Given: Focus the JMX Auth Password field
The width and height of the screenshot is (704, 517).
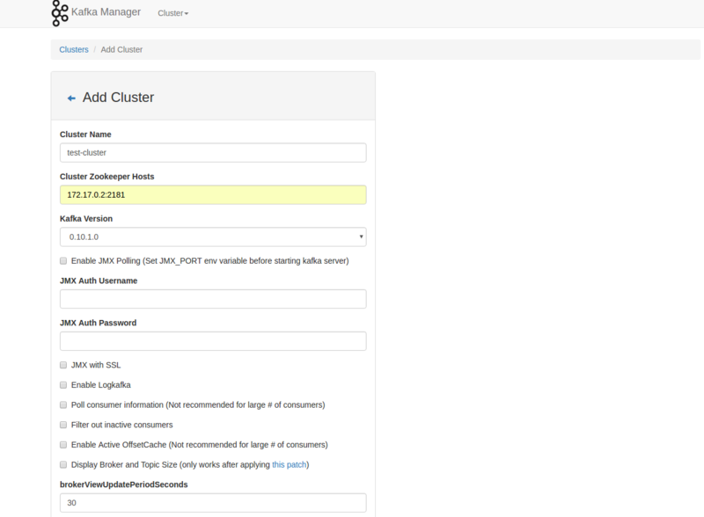Looking at the screenshot, I should (x=213, y=341).
